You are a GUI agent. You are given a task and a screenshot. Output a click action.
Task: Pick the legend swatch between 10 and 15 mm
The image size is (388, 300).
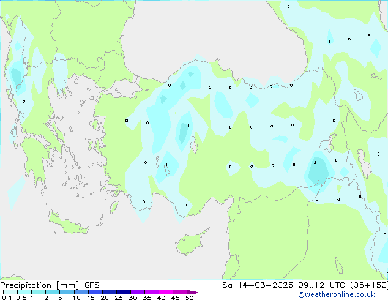tap(81, 292)
